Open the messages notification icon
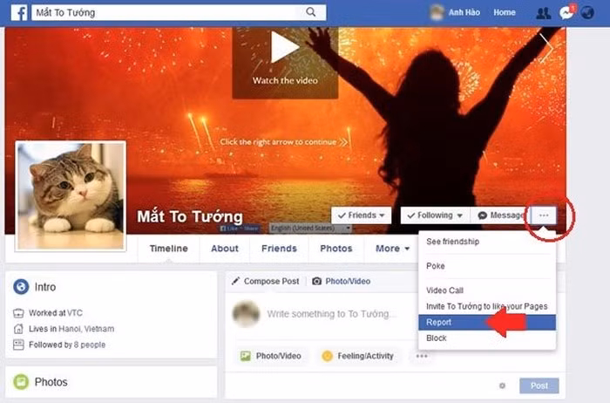Viewport: 610px width, 403px height. click(x=568, y=13)
